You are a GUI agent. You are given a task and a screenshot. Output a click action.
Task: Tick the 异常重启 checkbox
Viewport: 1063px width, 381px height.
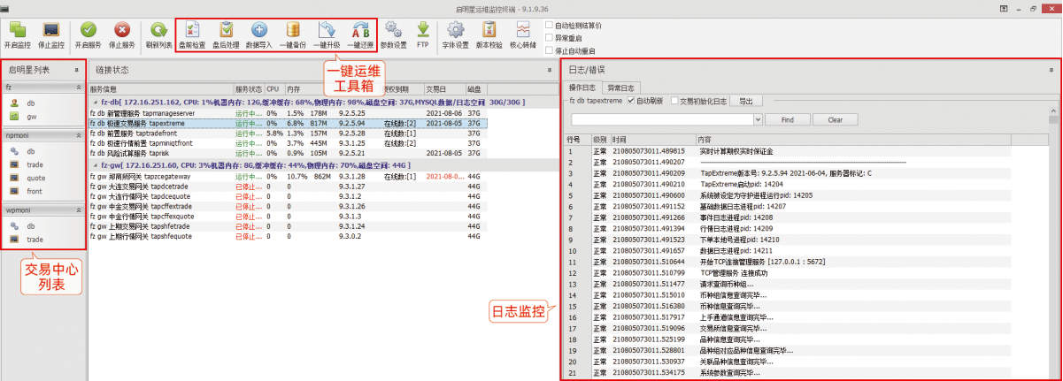pos(550,38)
